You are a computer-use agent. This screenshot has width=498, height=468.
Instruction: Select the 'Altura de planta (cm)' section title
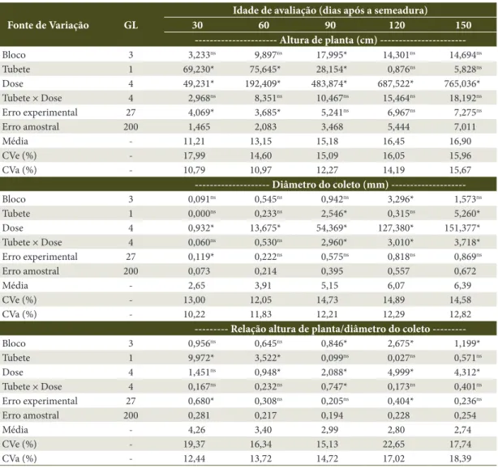(328, 40)
